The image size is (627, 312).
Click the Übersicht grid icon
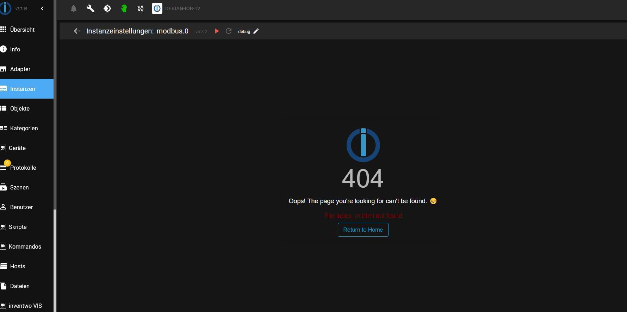[x=3, y=30]
